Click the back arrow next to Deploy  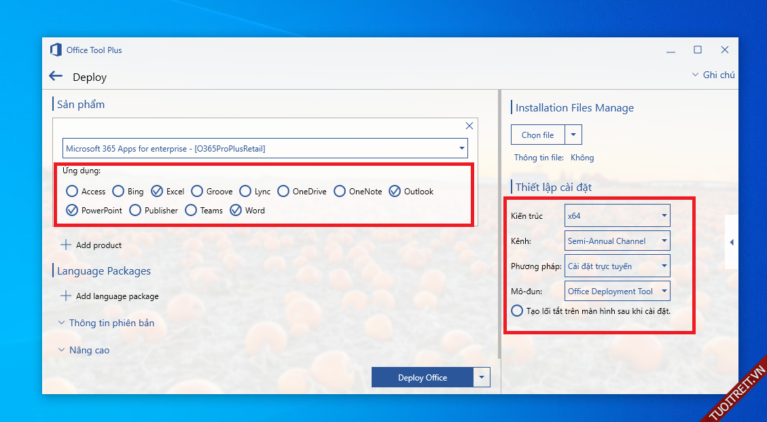[x=56, y=77]
